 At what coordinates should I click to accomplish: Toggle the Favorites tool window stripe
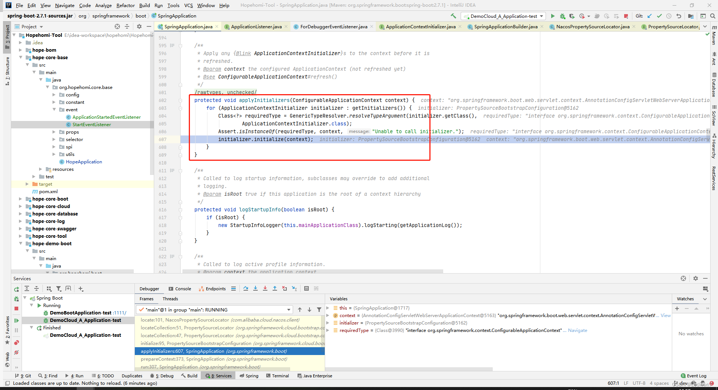7,330
